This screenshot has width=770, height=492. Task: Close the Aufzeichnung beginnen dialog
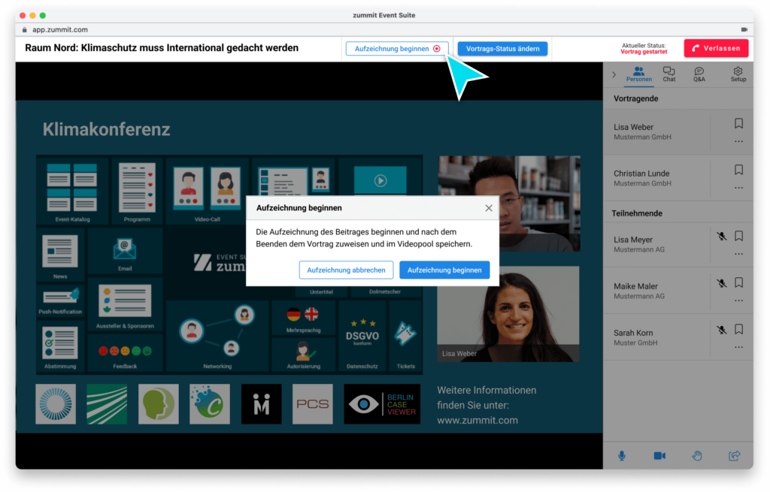[489, 208]
